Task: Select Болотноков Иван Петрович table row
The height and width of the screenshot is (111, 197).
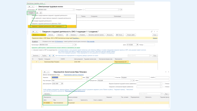Action: click(52, 62)
